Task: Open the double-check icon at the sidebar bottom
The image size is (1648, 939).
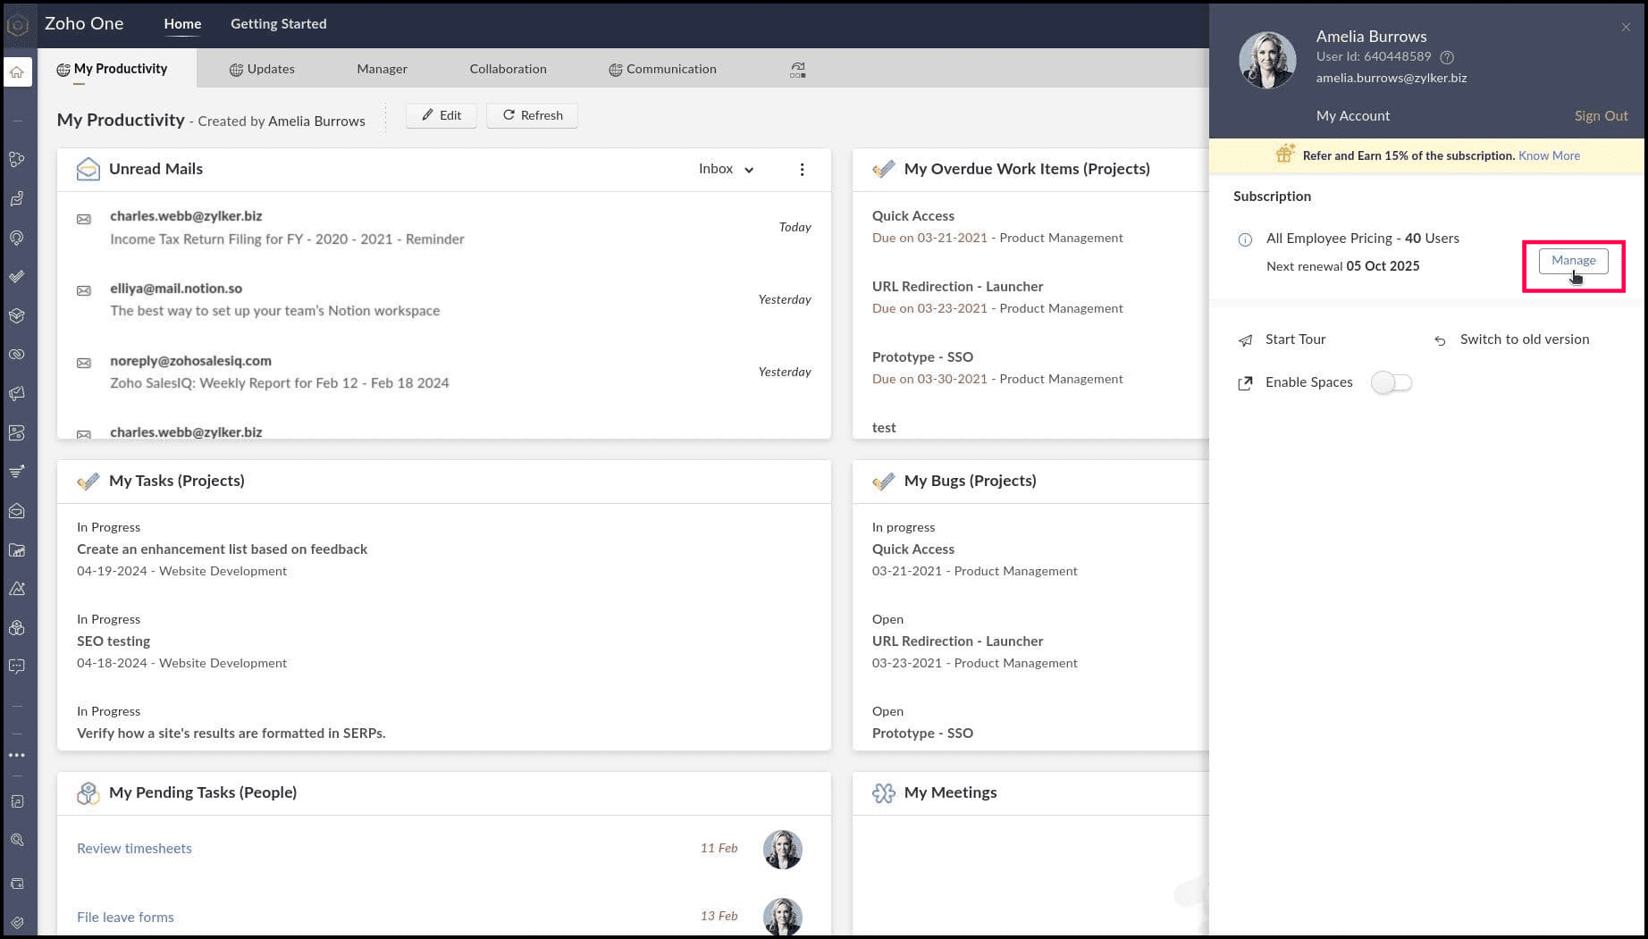Action: [17, 922]
